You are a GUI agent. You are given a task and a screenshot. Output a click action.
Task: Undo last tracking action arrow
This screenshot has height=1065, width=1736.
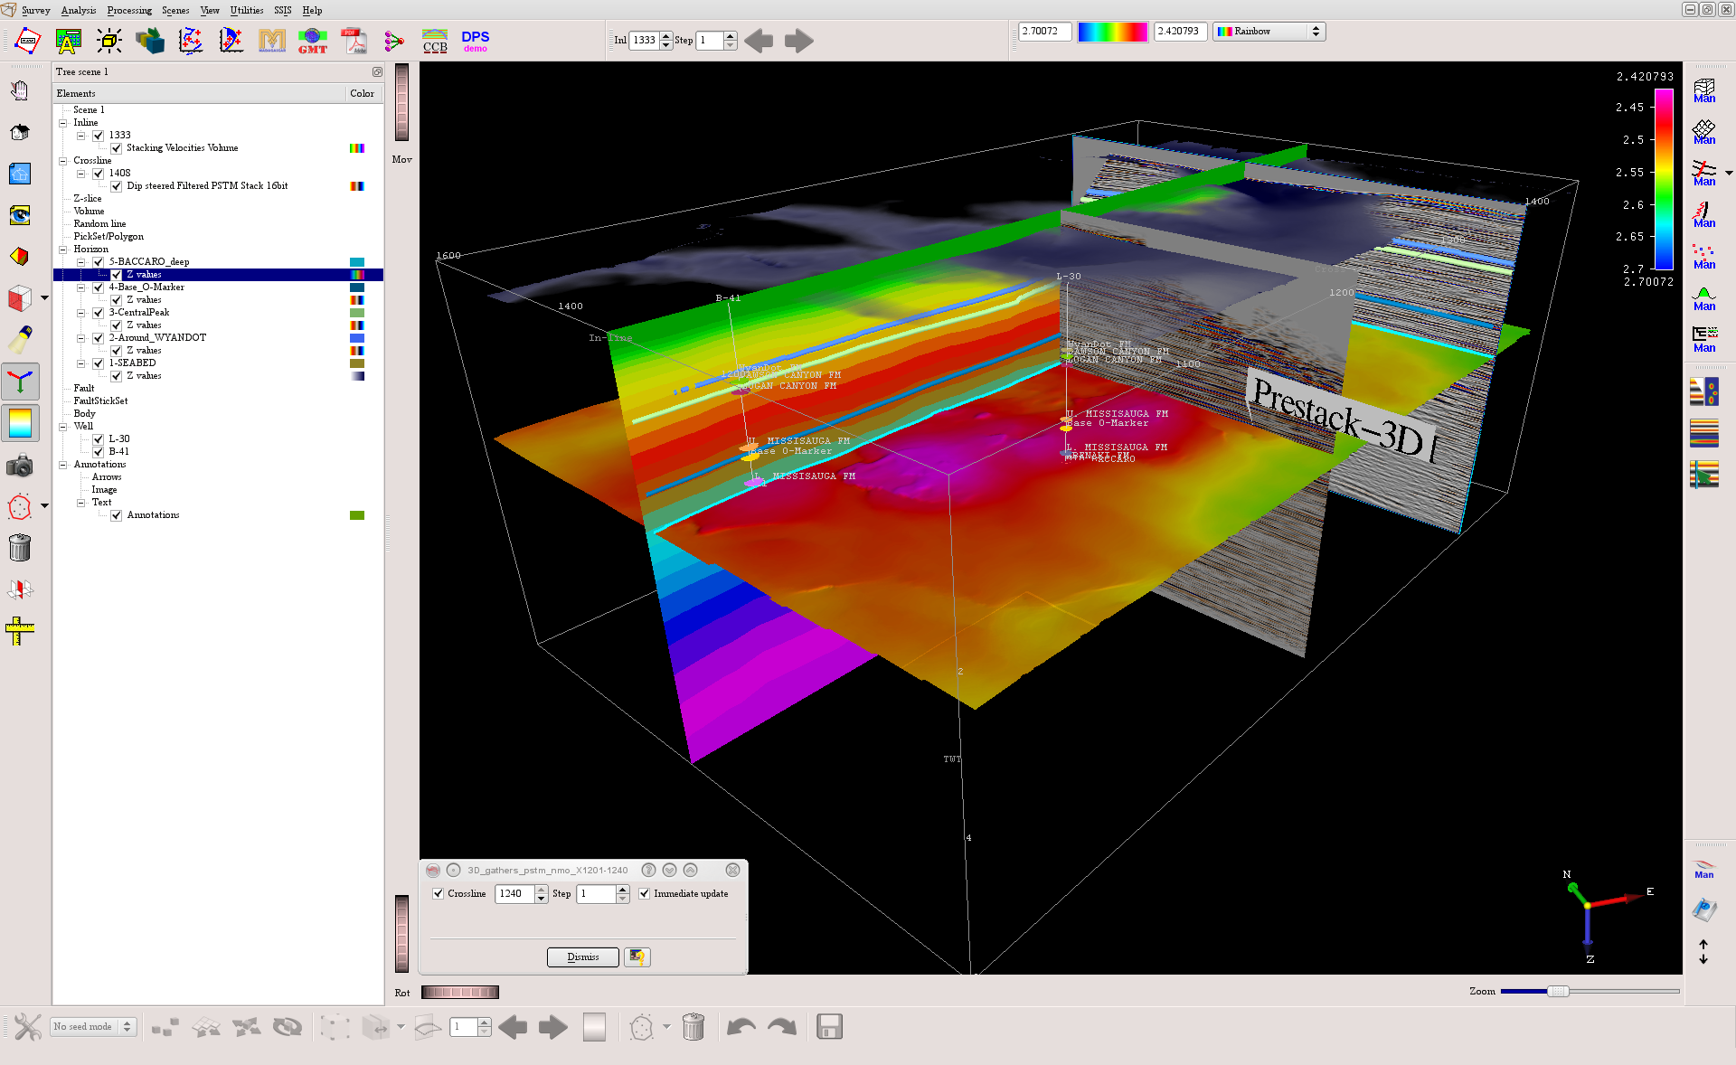coord(741,1027)
